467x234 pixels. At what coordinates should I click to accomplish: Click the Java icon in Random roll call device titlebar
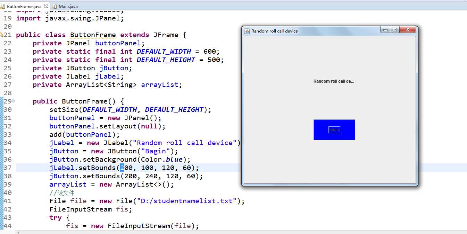[x=247, y=31]
